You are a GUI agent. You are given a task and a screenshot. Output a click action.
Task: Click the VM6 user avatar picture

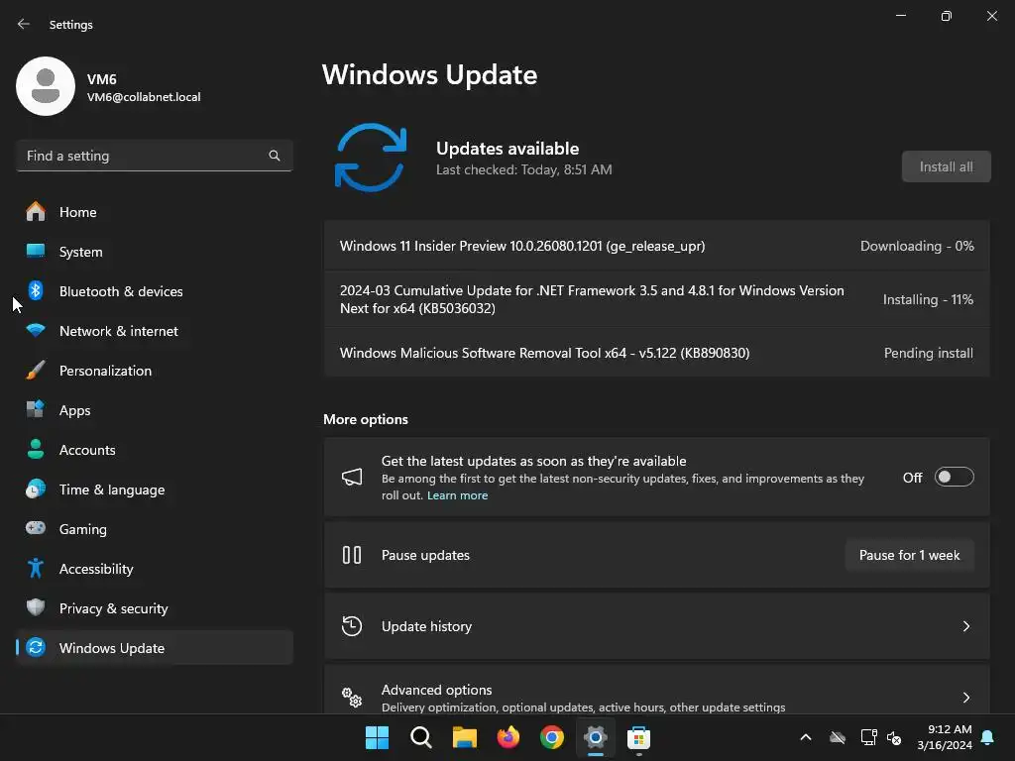(x=46, y=86)
